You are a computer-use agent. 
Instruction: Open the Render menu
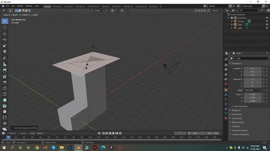[20, 6]
